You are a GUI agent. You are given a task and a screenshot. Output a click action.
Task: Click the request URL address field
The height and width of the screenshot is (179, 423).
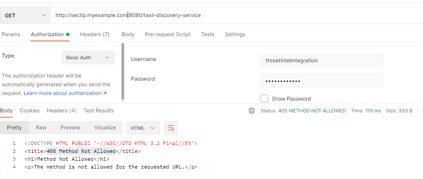click(x=236, y=15)
